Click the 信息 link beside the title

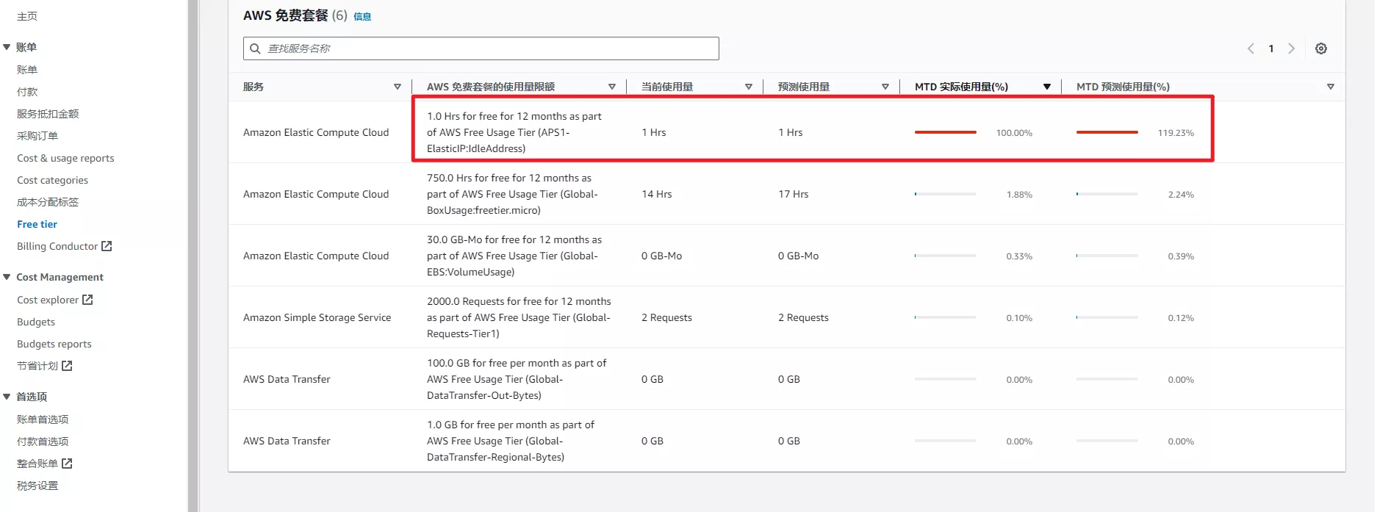coord(362,16)
